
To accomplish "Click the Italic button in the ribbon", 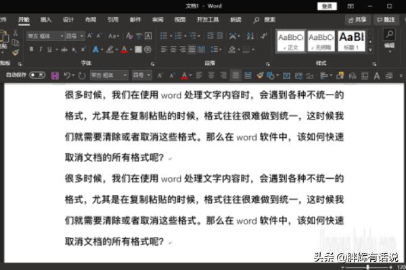I will click(41, 49).
